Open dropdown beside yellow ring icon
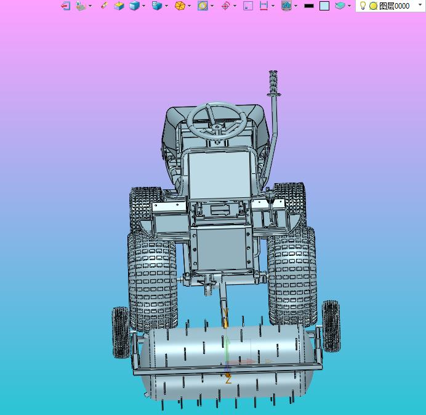This screenshot has width=426, height=415. point(212,6)
